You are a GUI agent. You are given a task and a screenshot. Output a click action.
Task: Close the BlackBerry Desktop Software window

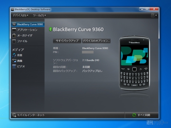click(154, 9)
